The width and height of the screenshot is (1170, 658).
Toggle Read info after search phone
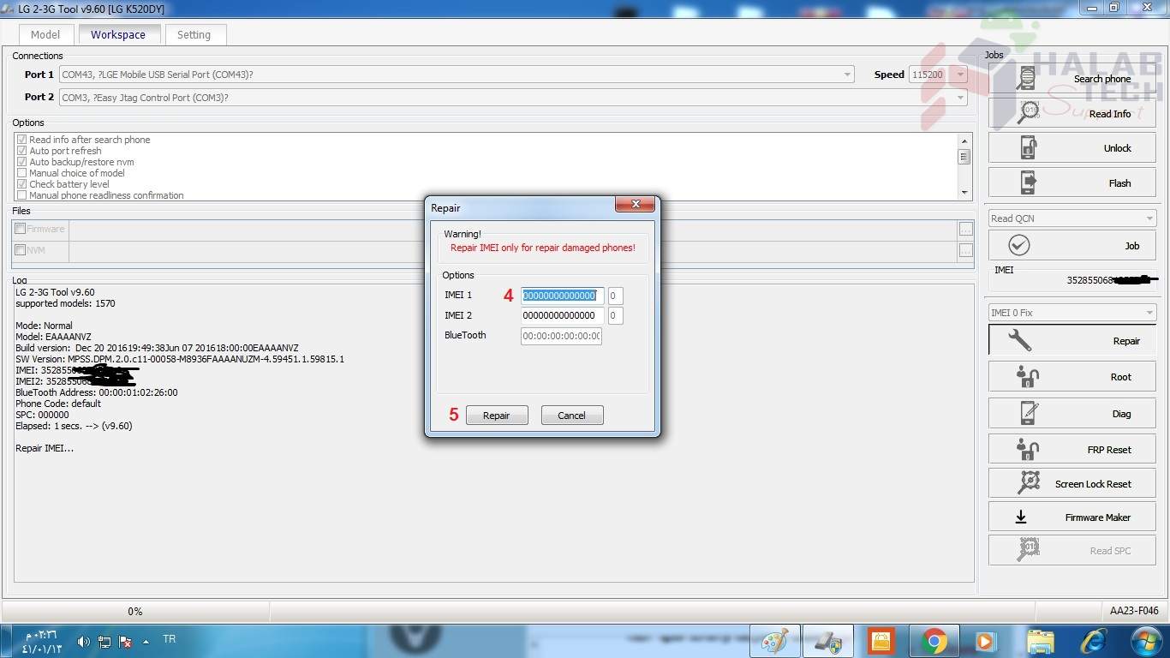coord(22,140)
